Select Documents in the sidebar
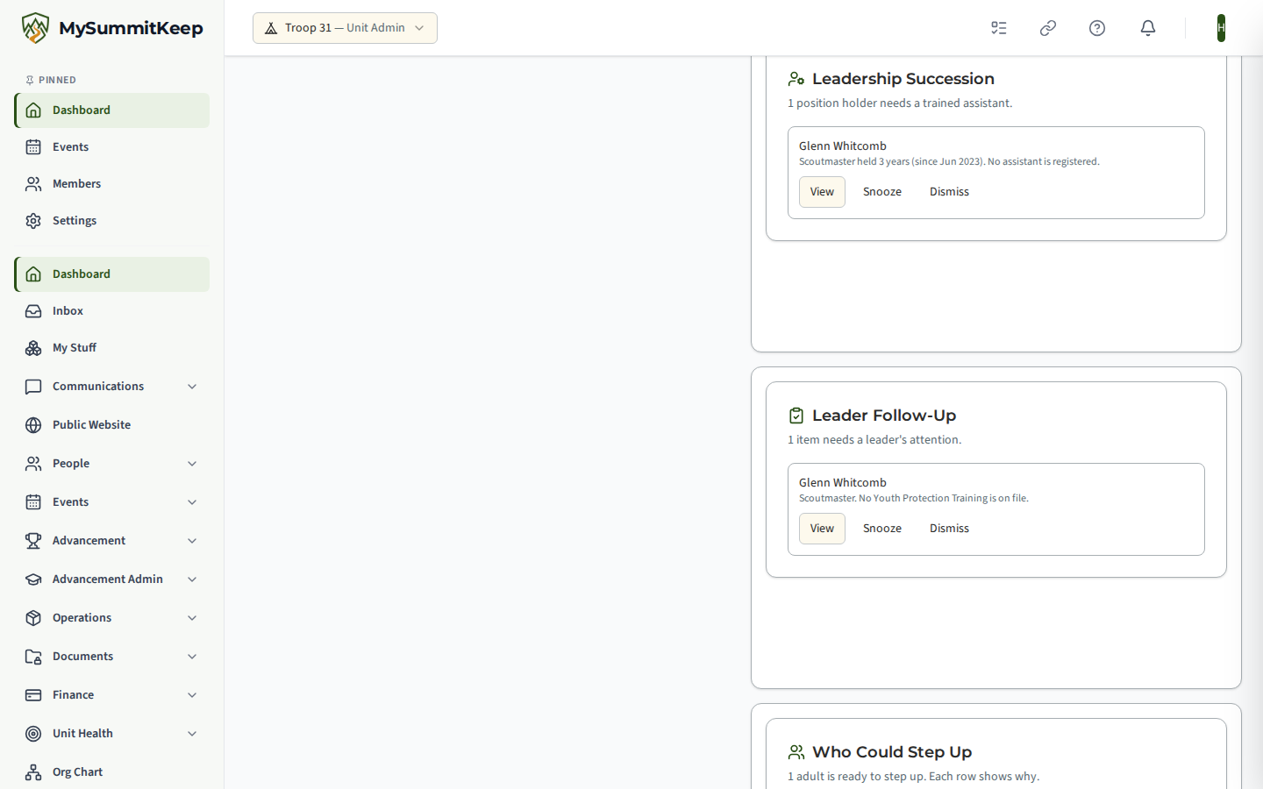This screenshot has width=1263, height=789. [111, 657]
